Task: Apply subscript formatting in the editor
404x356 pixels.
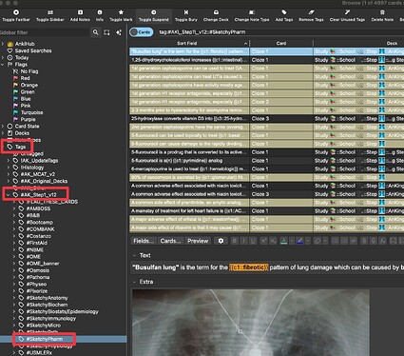Action: (x=273, y=241)
